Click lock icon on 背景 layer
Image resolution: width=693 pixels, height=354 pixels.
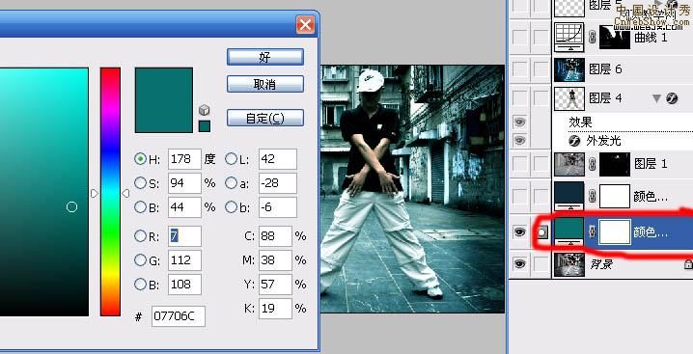(688, 264)
